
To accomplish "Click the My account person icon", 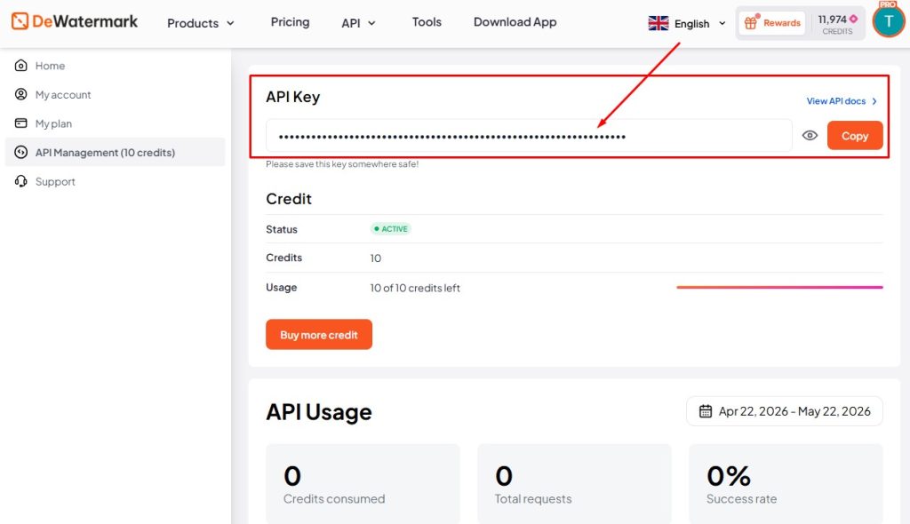I will click(21, 94).
